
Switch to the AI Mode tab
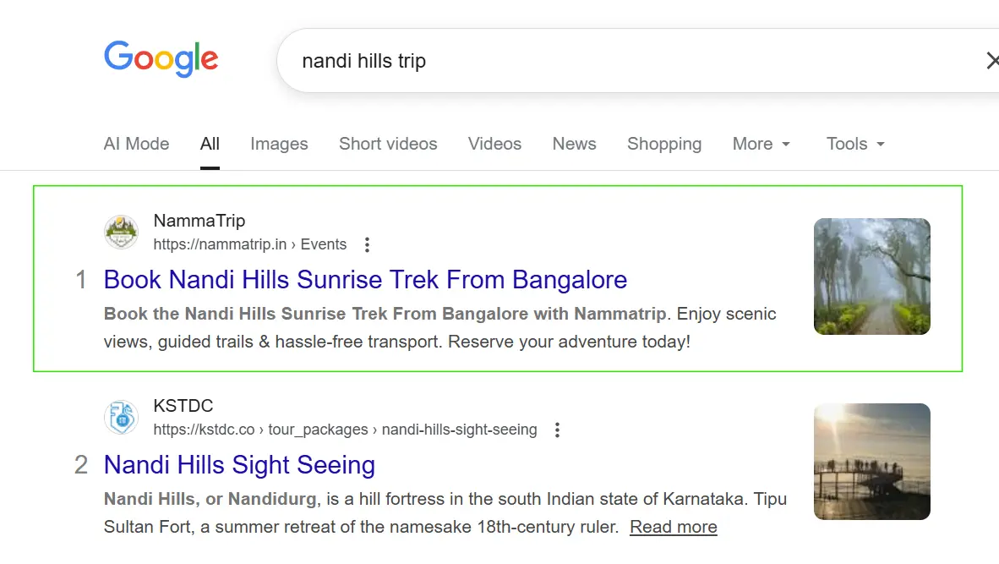click(136, 144)
